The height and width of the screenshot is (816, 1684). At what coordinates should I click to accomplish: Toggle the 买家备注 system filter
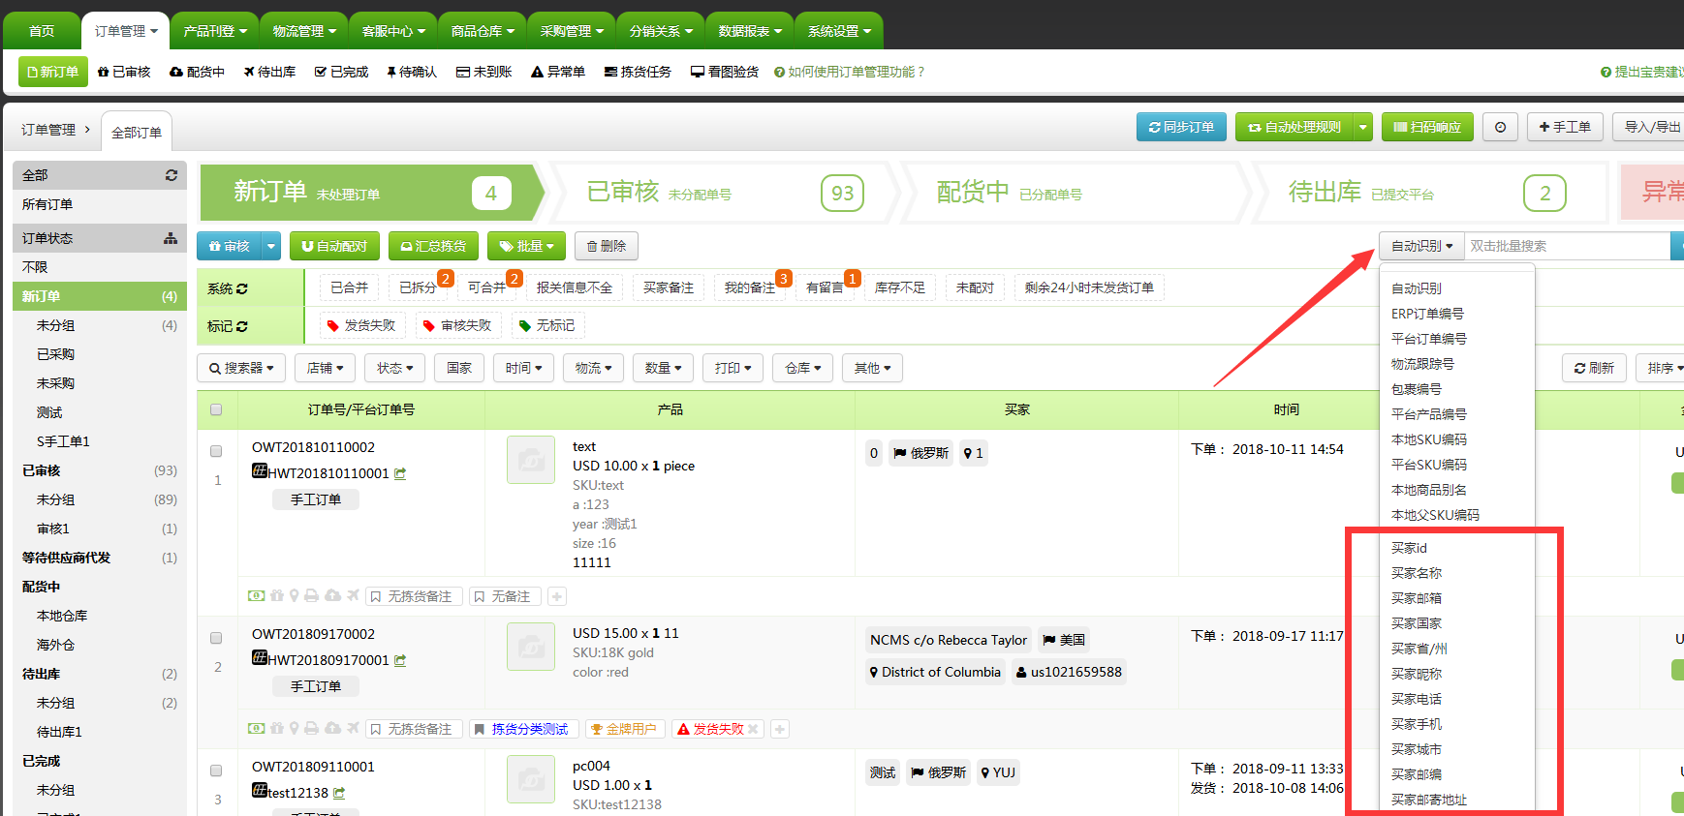coord(669,287)
